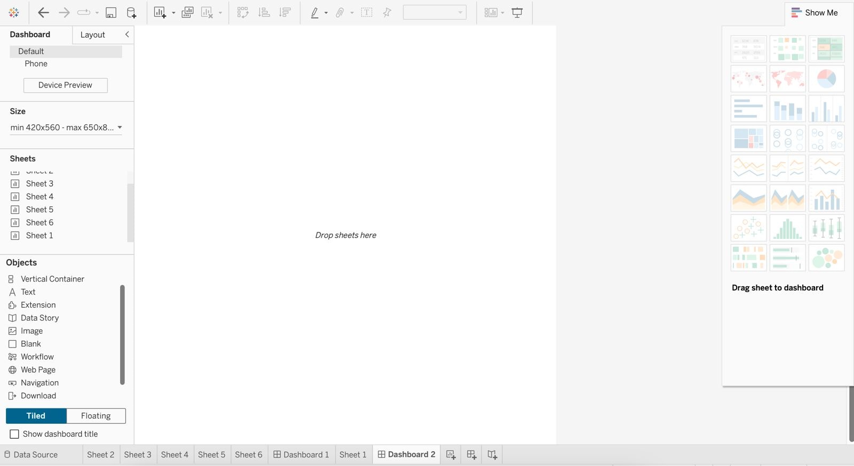Click the Device Preview button
The width and height of the screenshot is (854, 466).
65,85
